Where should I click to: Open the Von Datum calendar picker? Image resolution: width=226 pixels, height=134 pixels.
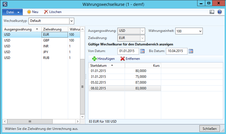point(142,51)
